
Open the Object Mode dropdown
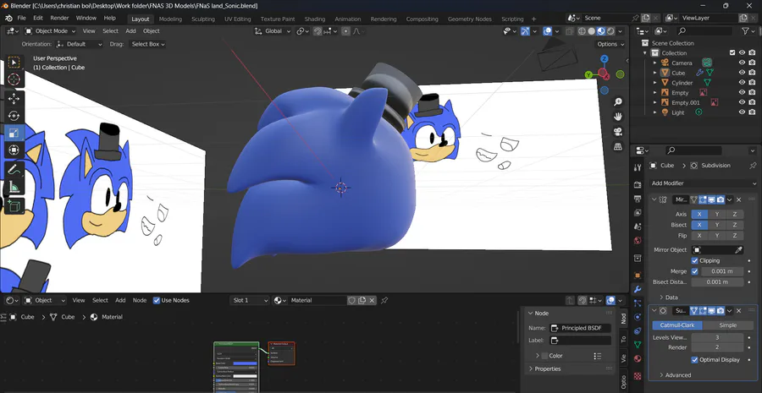(x=50, y=31)
